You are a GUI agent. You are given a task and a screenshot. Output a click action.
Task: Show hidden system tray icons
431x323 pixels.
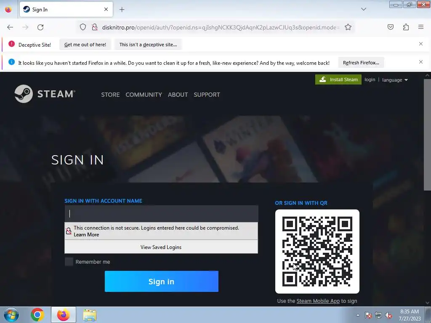[358, 315]
